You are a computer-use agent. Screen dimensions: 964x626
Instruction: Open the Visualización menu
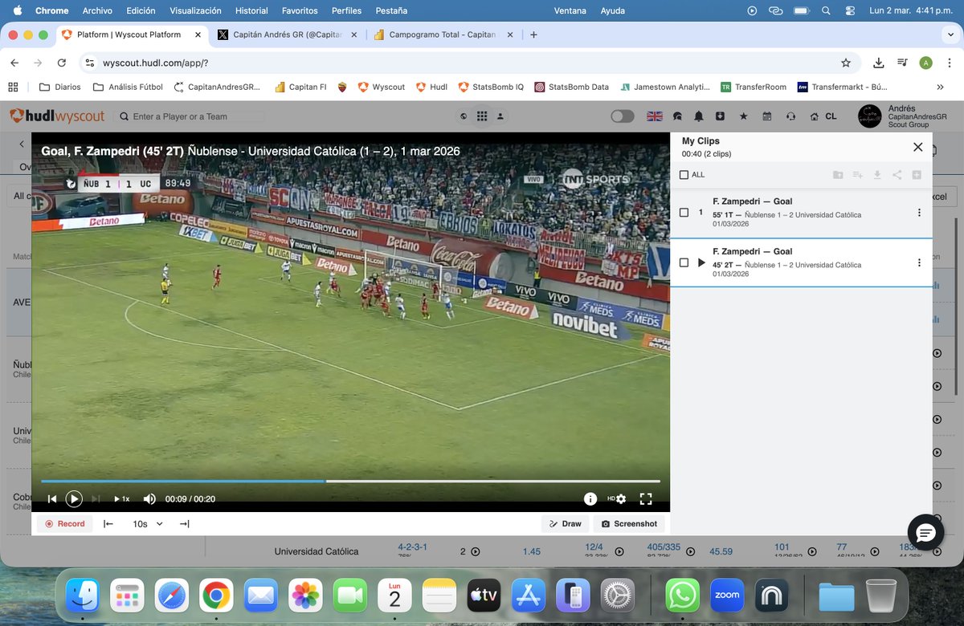[x=195, y=10]
